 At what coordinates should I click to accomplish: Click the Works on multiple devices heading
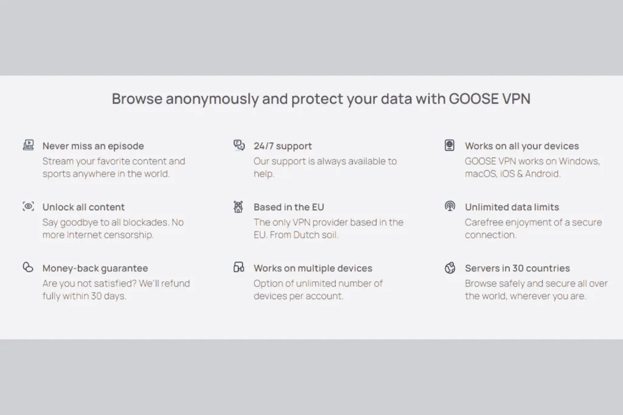pyautogui.click(x=313, y=268)
